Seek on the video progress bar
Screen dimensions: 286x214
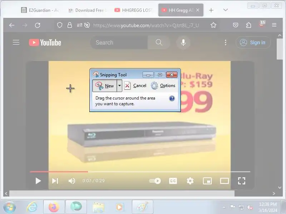coord(140,172)
